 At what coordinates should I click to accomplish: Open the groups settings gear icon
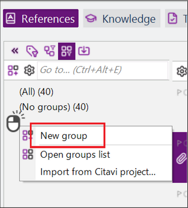[x=29, y=70]
